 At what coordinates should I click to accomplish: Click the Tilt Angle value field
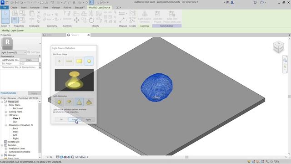(x=29, y=64)
